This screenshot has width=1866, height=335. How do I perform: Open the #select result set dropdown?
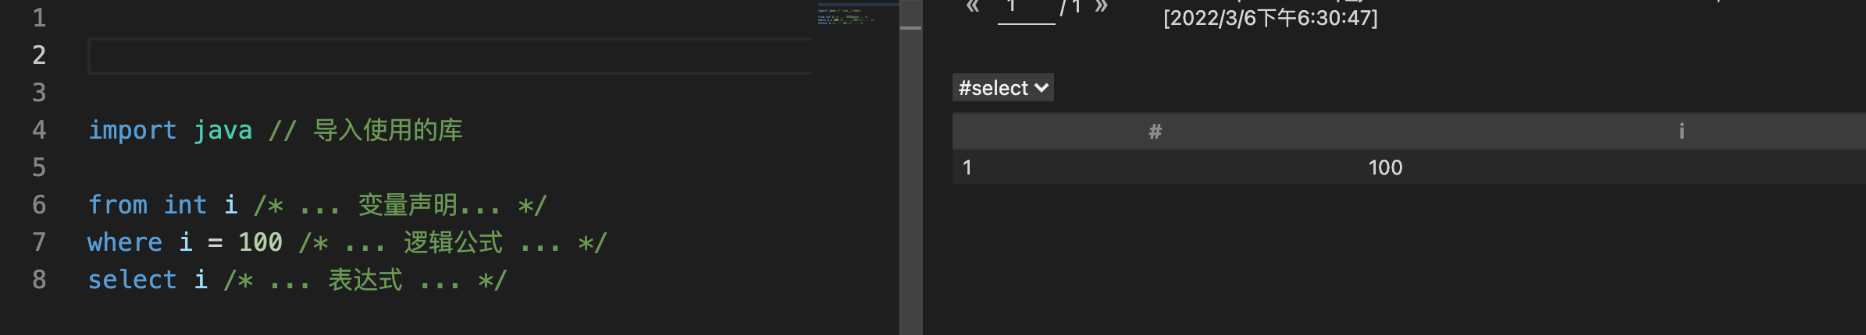(x=1003, y=88)
